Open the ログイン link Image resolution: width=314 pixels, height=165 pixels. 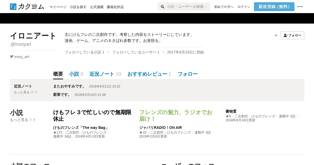(244, 7)
